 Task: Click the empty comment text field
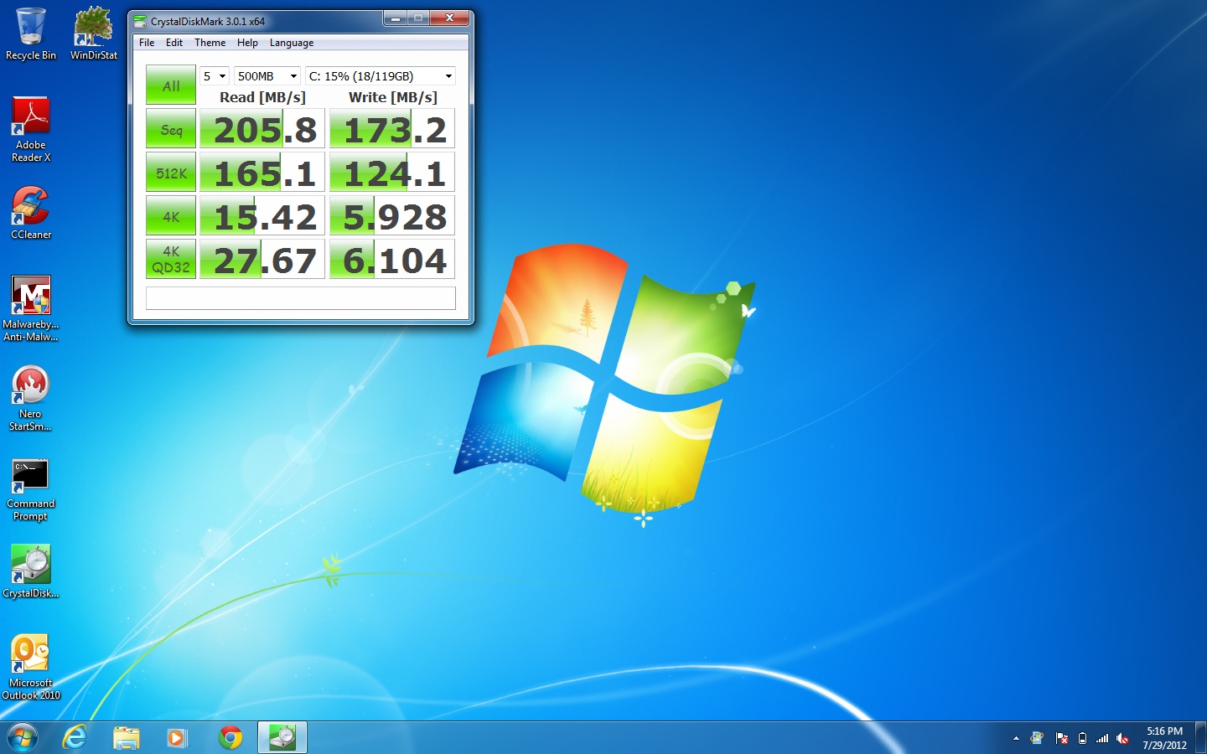point(300,298)
